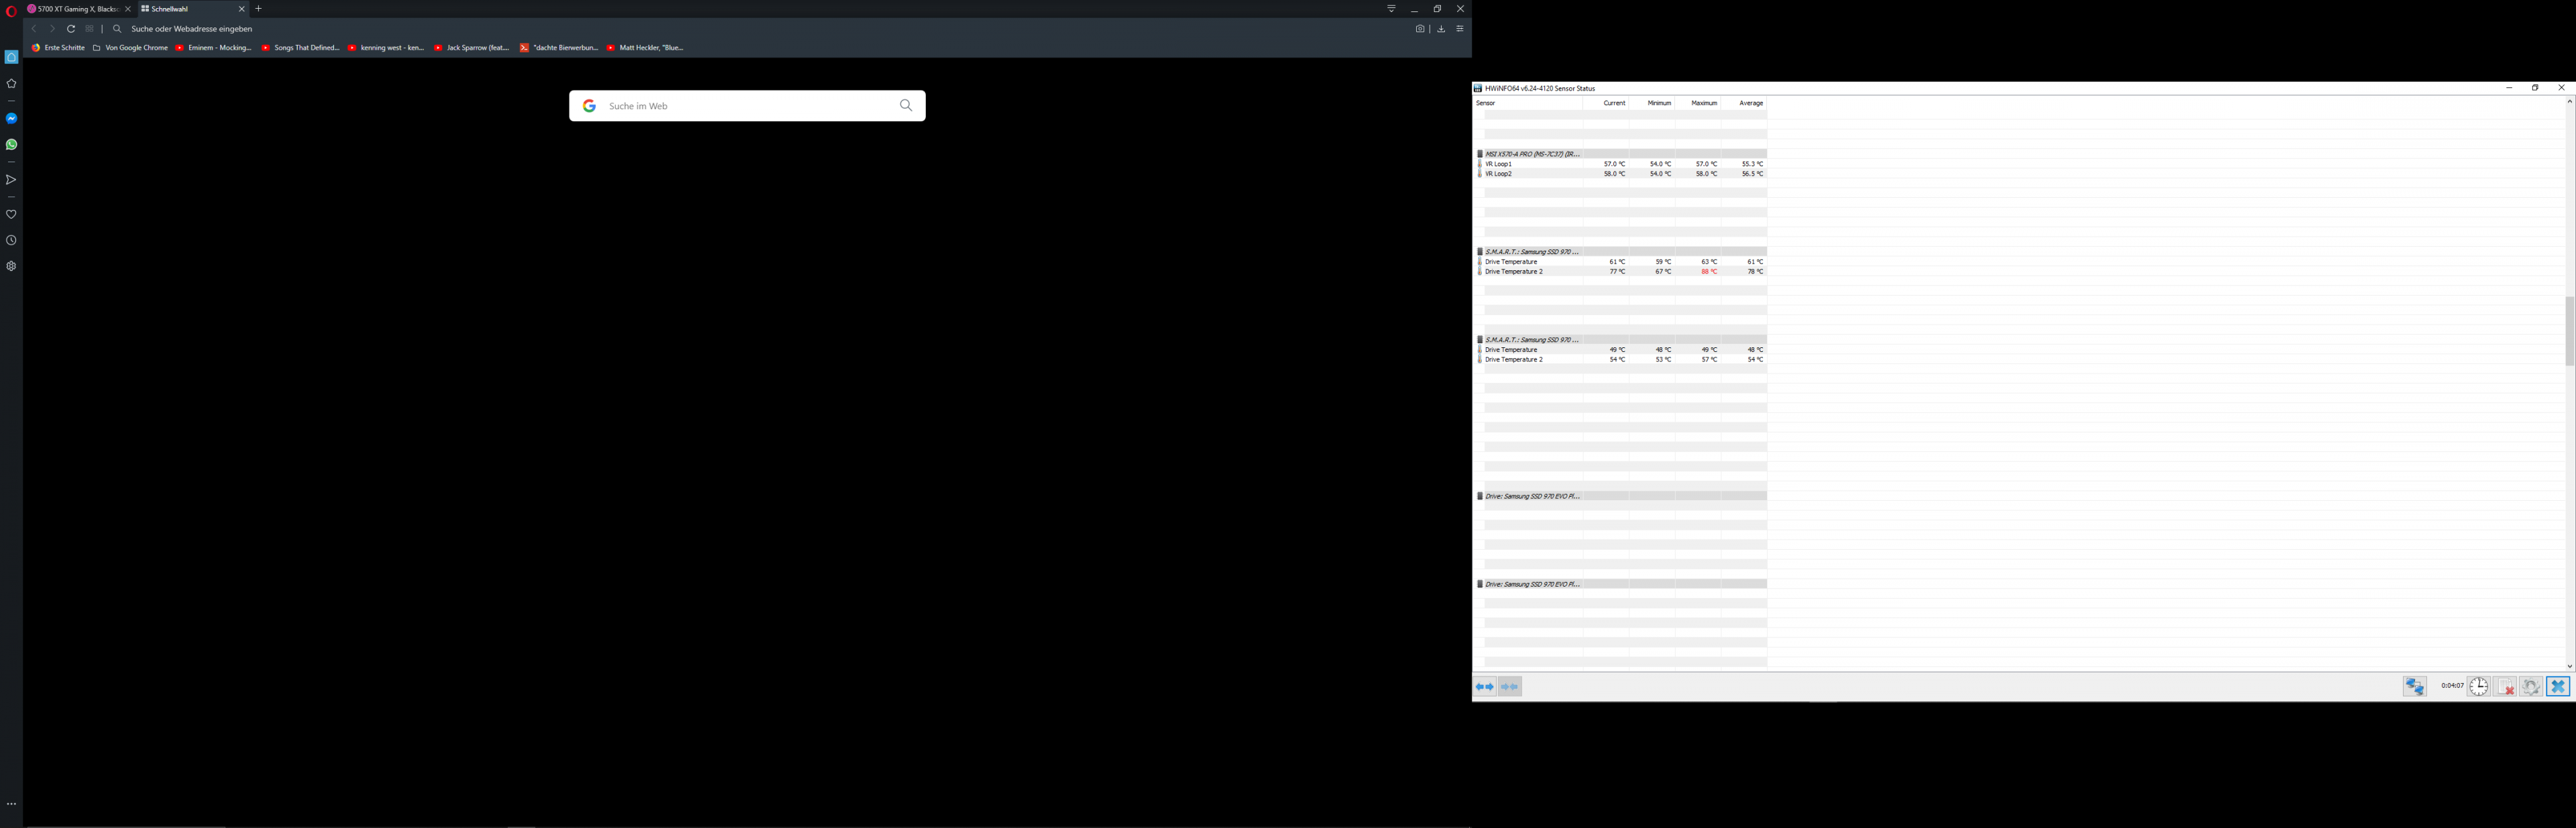Viewport: 2576px width, 828px height.
Task: Click HWiNFO expand columns arrows button
Action: tap(1484, 686)
